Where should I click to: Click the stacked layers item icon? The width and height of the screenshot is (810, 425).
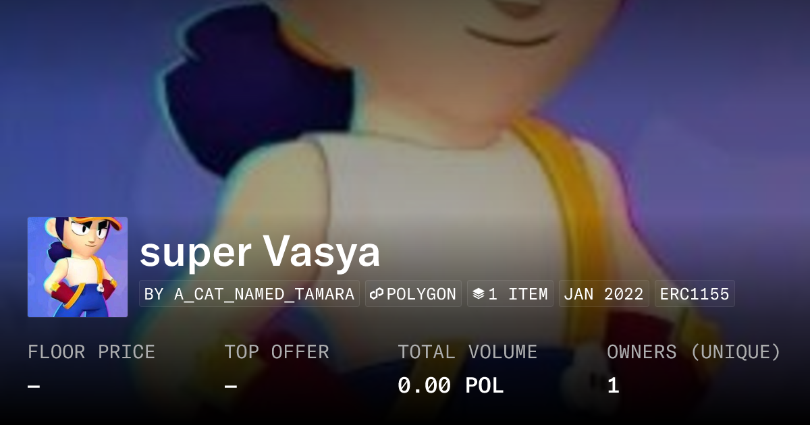(x=479, y=294)
